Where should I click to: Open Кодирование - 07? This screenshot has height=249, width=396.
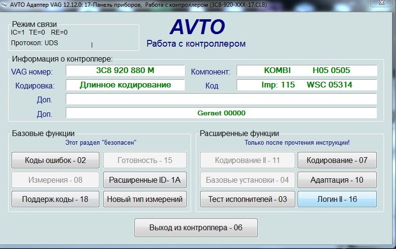[337, 160]
